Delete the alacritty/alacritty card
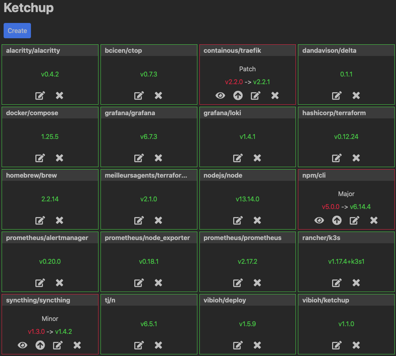 pyautogui.click(x=60, y=95)
